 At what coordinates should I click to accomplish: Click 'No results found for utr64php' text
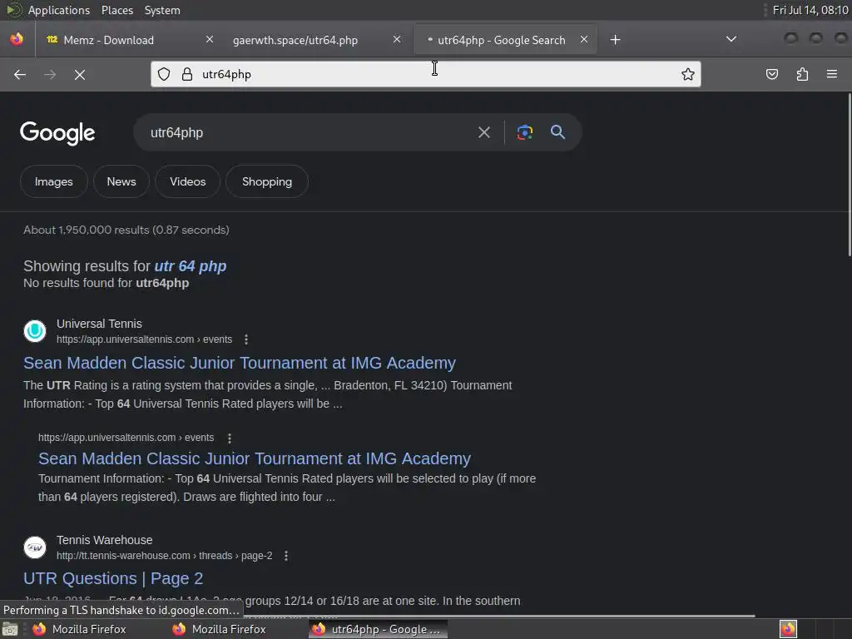106,283
